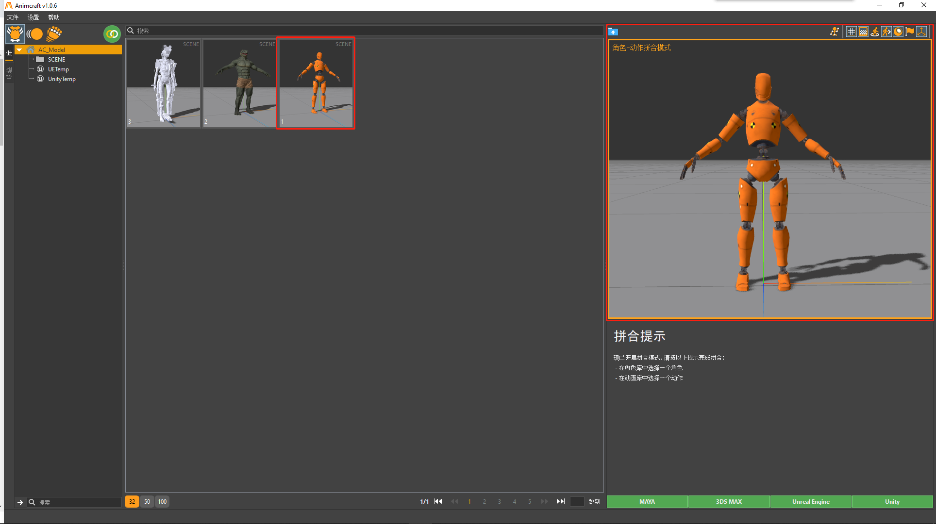Toggle the walking figure with arrow icon

(x=886, y=32)
